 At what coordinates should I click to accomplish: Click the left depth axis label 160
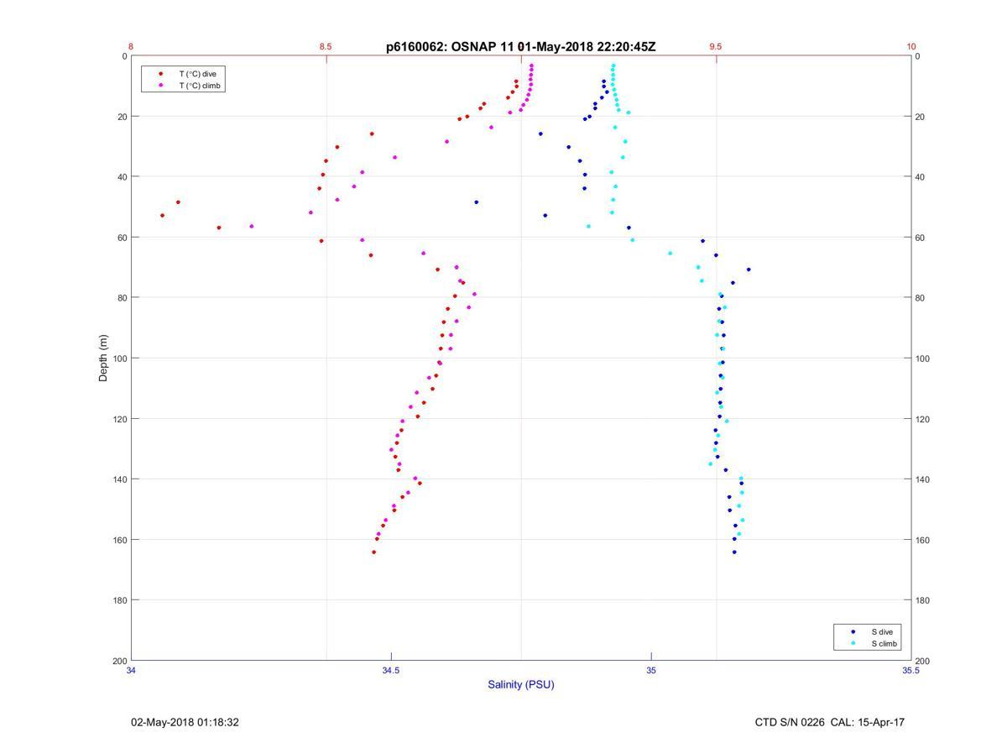[120, 540]
